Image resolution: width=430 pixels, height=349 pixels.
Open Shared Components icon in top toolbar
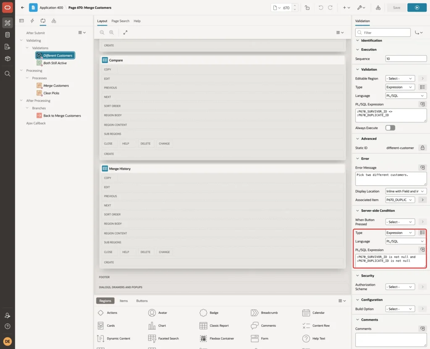378,8
